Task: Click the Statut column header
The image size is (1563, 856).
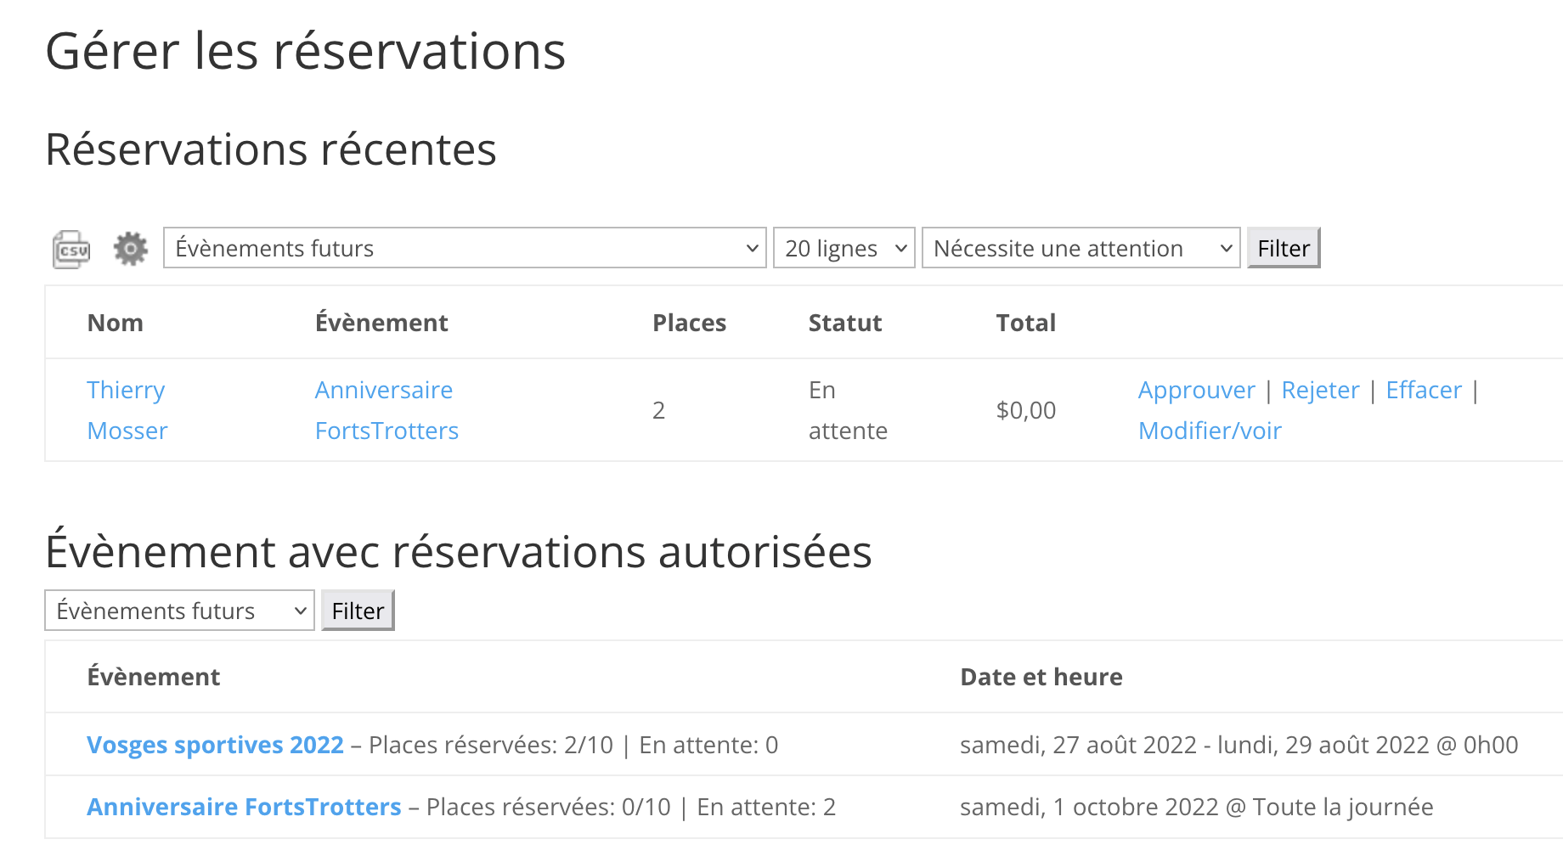Action: click(845, 323)
